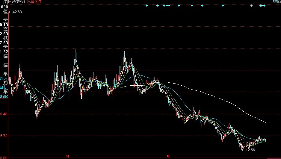The height and width of the screenshot is (159, 281).
Task: Click the diamond marker just above the 12.56 low
Action: 251,6
